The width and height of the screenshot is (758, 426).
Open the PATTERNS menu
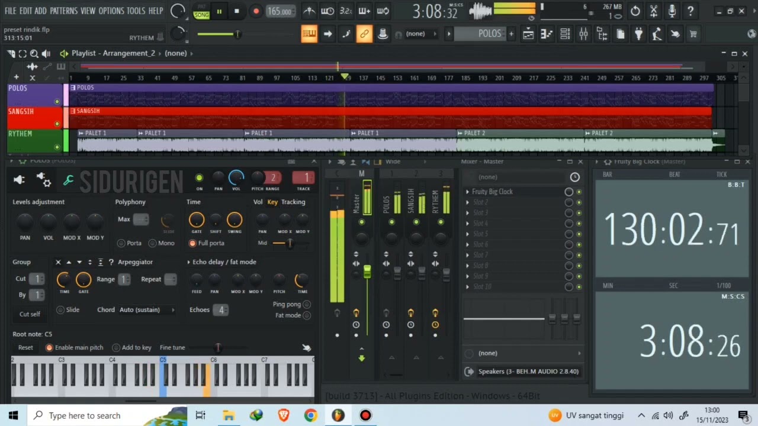click(x=63, y=11)
